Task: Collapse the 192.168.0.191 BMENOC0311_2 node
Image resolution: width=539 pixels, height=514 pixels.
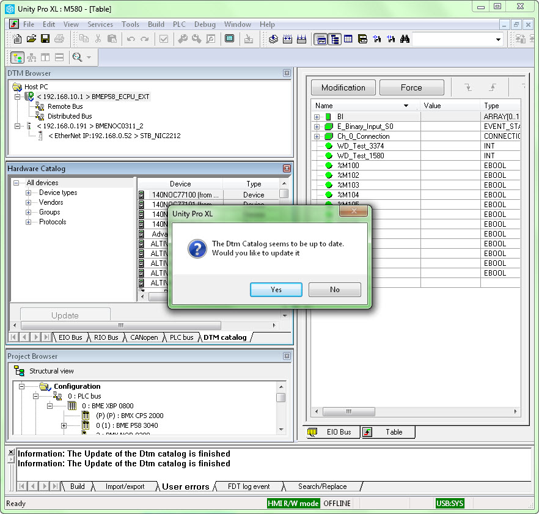Action: click(x=17, y=126)
